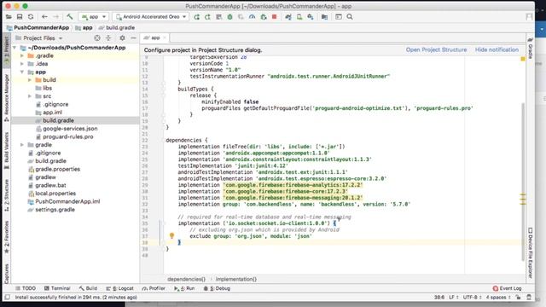Click the Sync/Refresh toolbar icon
Image resolution: width=546 pixels, height=307 pixels.
[x=31, y=17]
